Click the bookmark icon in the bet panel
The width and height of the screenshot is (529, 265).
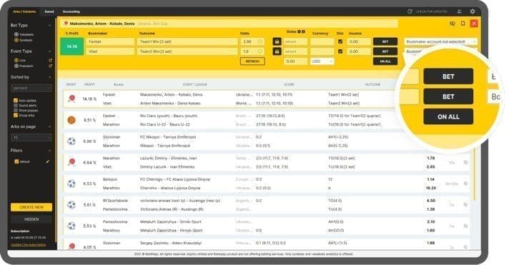463,24
